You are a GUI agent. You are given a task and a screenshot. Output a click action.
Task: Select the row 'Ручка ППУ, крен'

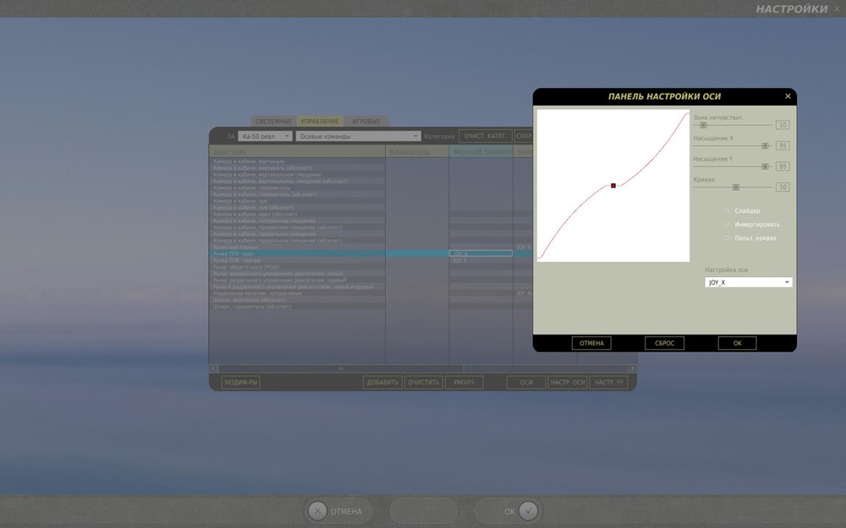point(297,253)
